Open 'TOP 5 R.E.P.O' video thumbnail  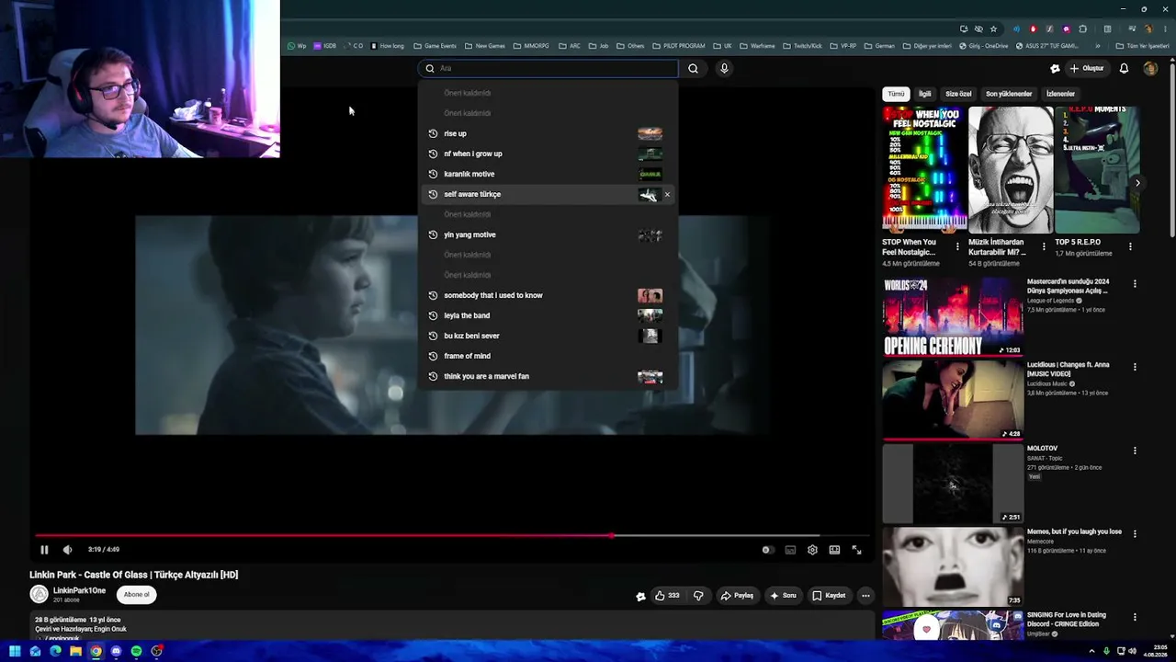[x=1097, y=169]
